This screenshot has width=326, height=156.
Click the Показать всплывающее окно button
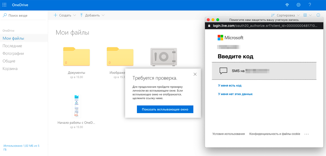(165, 109)
